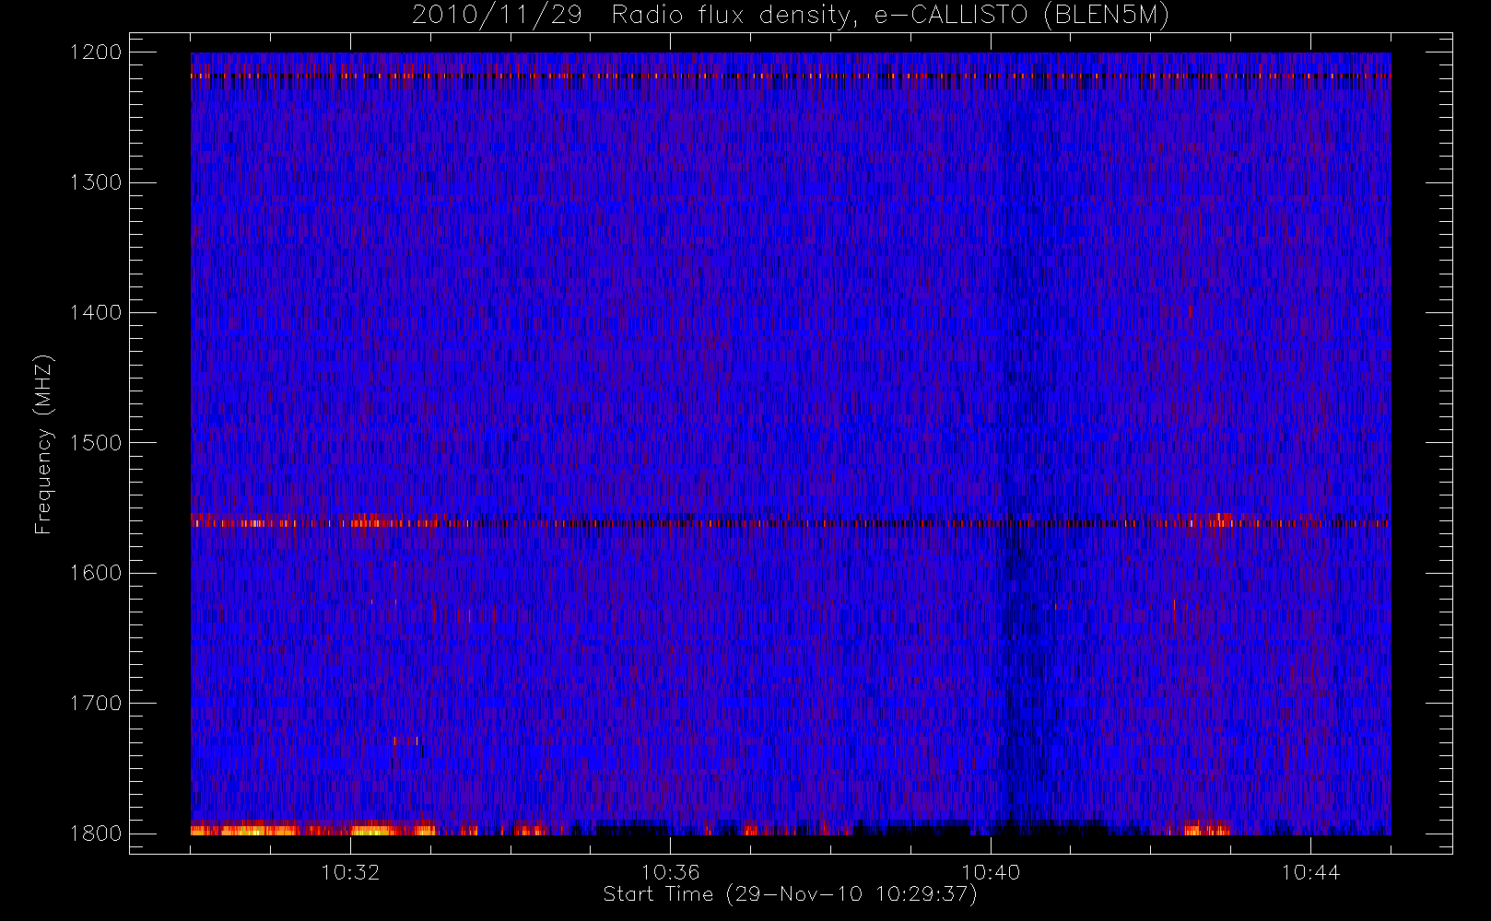This screenshot has height=921, width=1491.
Task: Click the Start Time axis label
Action: (790, 894)
